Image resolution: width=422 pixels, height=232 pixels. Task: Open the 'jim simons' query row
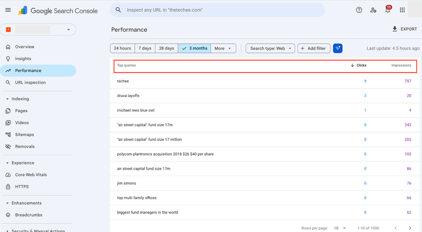tap(265, 183)
